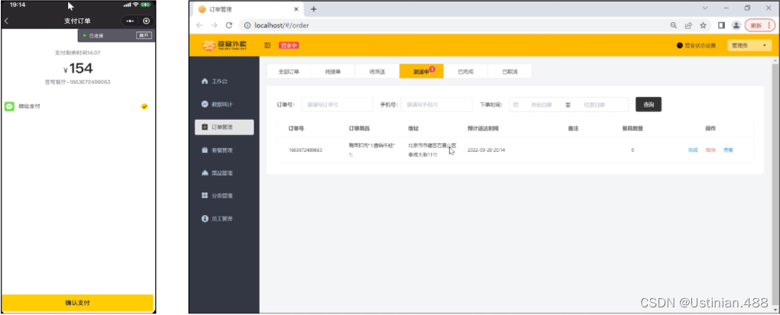Image resolution: width=780 pixels, height=315 pixels.
Task: Collapse sidebar with the hamburger icon
Action: (267, 45)
